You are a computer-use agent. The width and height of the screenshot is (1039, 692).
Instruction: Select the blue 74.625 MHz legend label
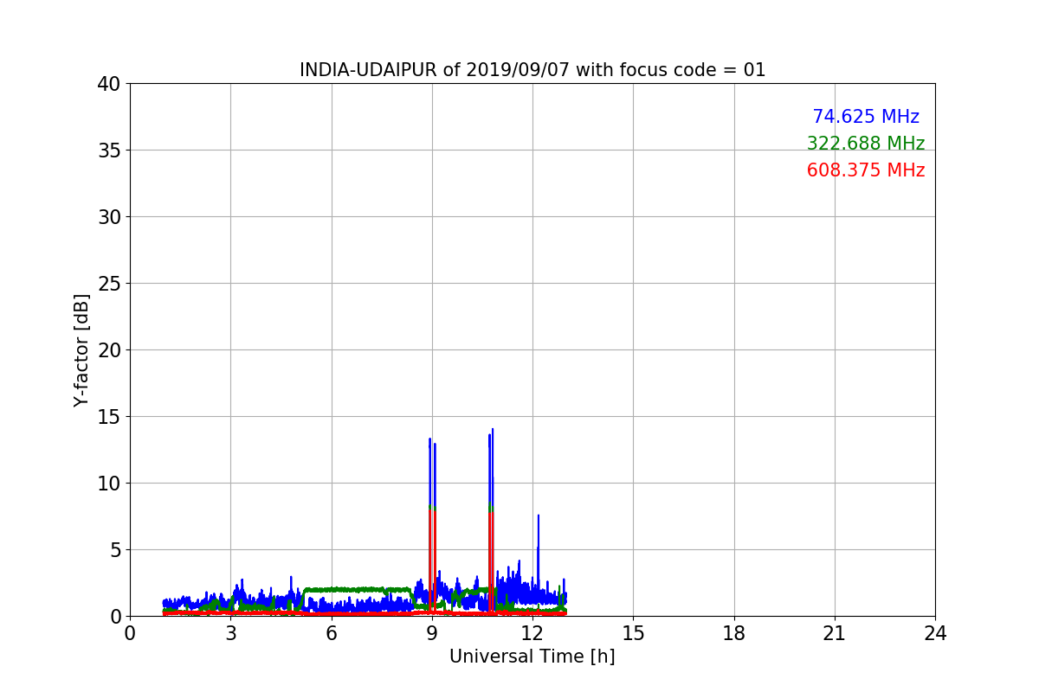pos(866,117)
